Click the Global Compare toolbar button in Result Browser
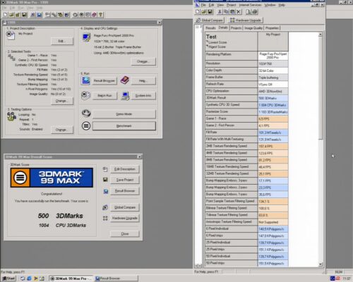 209,20
